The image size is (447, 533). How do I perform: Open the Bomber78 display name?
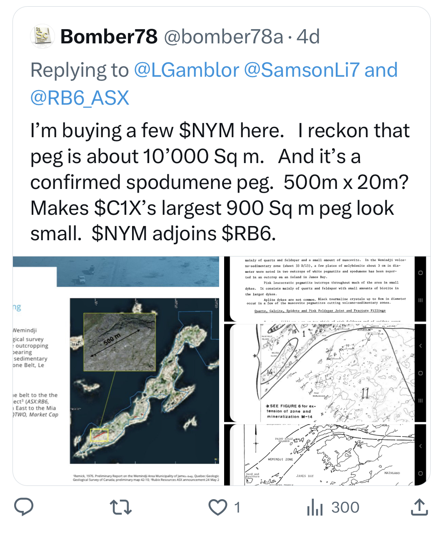pos(109,37)
